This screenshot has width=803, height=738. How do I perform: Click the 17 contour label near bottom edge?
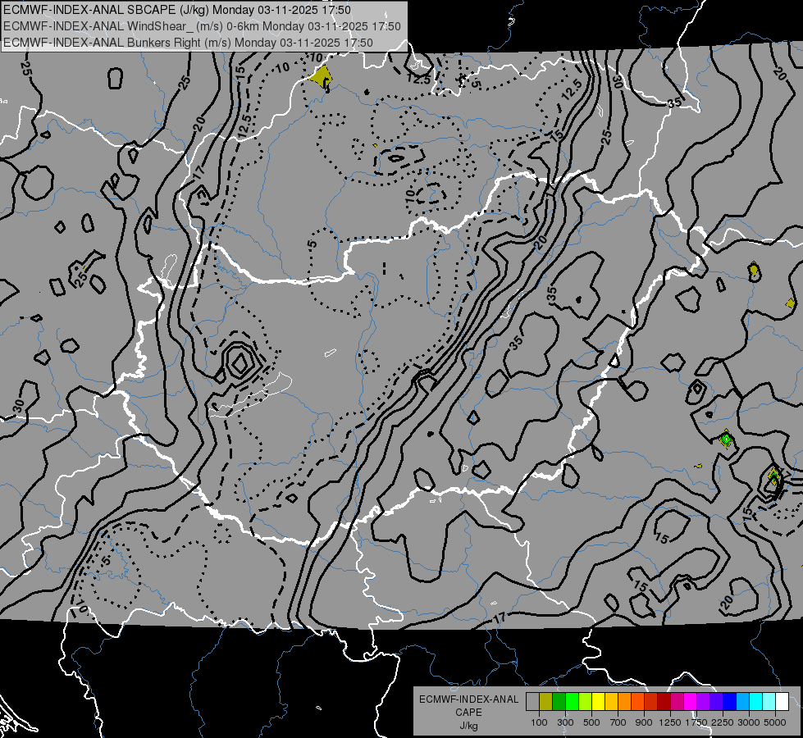[x=500, y=617]
